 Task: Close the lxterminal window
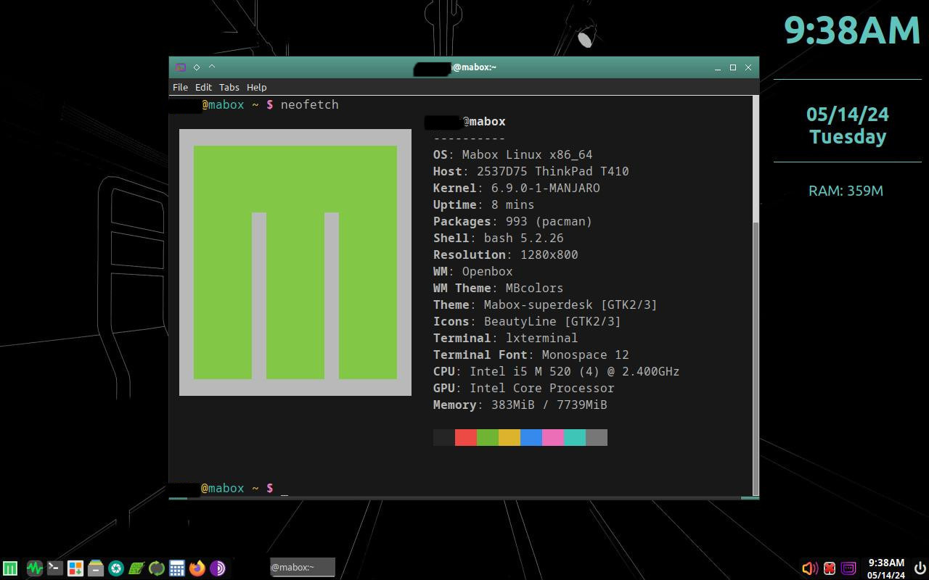point(748,67)
